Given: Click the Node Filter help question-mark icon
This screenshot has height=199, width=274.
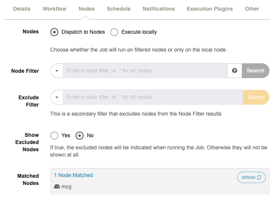Looking at the screenshot, I should click(x=235, y=71).
